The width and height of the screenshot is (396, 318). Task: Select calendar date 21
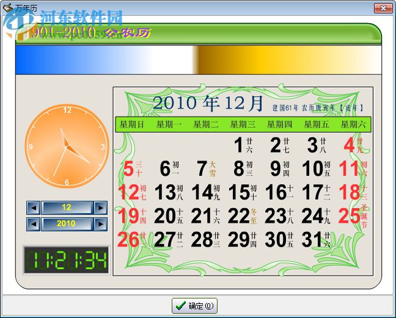pyautogui.click(x=205, y=216)
